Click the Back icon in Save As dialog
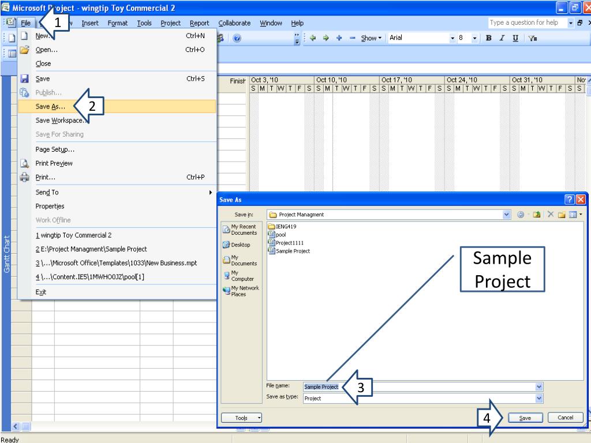The height and width of the screenshot is (443, 591). pyautogui.click(x=521, y=215)
